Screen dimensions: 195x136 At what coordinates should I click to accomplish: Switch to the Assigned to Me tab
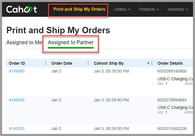(24, 42)
